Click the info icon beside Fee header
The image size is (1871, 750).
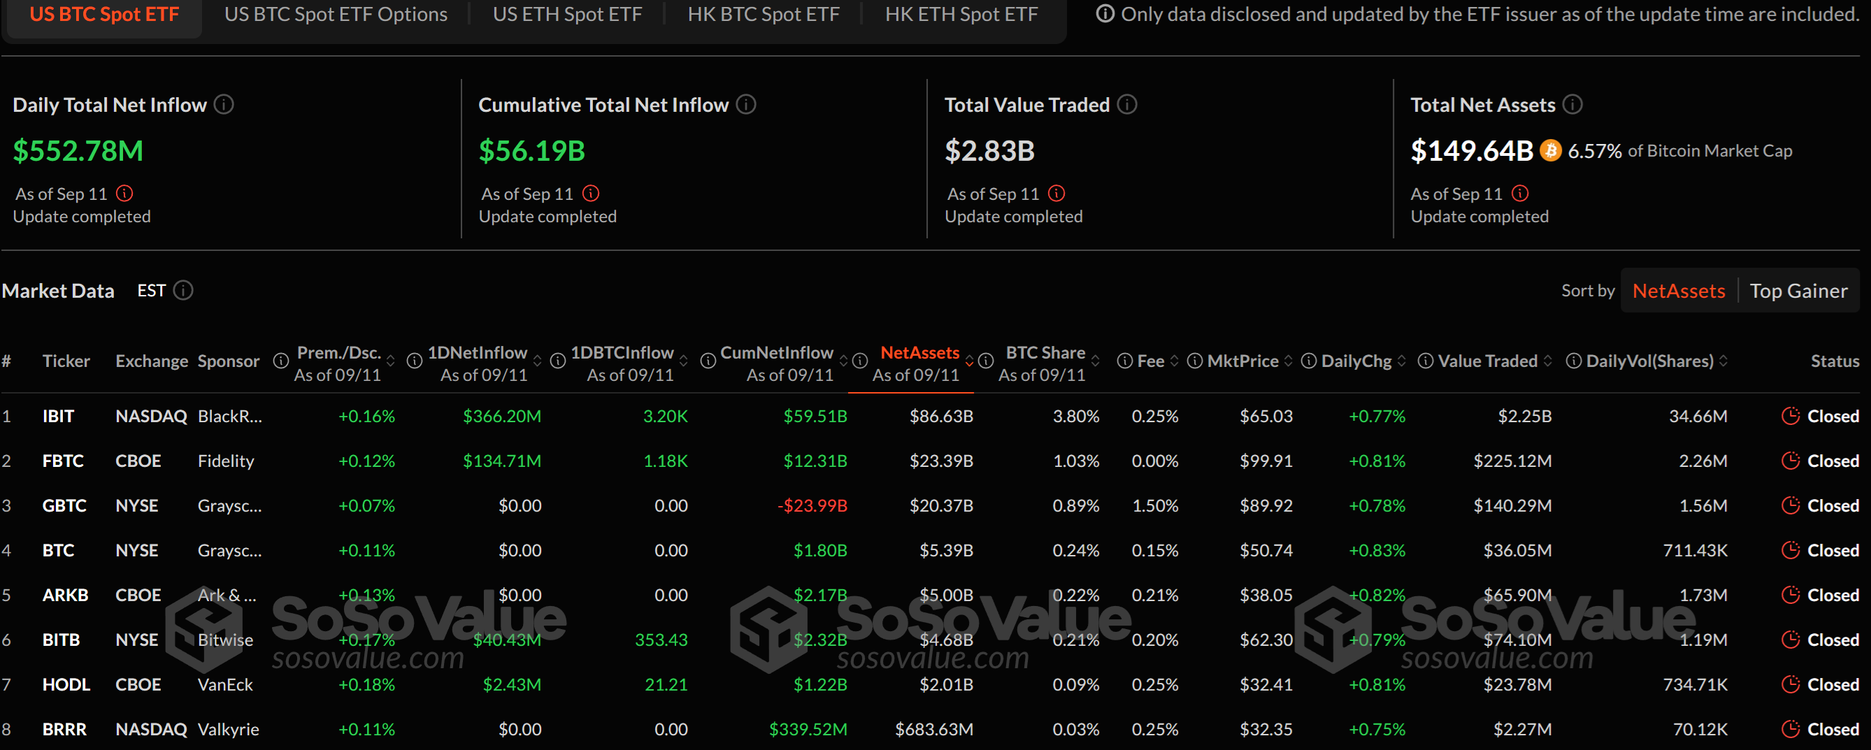tap(1124, 361)
